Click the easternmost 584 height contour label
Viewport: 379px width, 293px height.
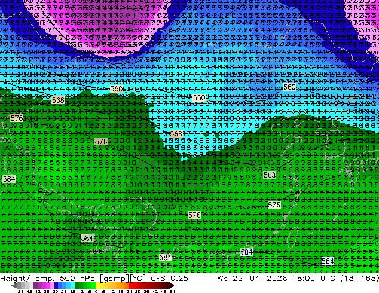pos(328,261)
